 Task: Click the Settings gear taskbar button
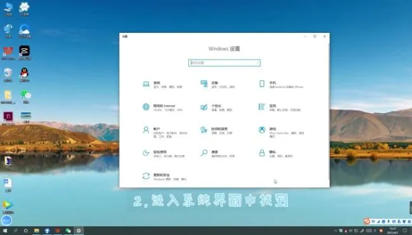click(x=79, y=231)
